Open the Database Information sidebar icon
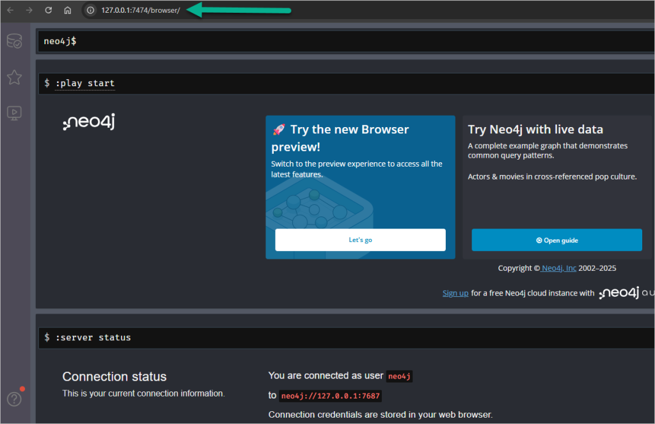 coord(15,41)
